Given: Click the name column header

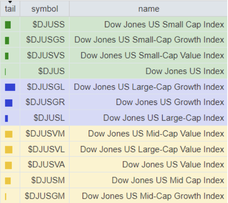Looking at the screenshot, I should pyautogui.click(x=148, y=9).
